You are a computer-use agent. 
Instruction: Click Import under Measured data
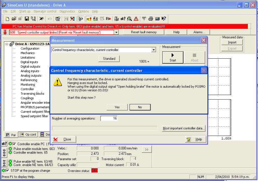click(232, 42)
